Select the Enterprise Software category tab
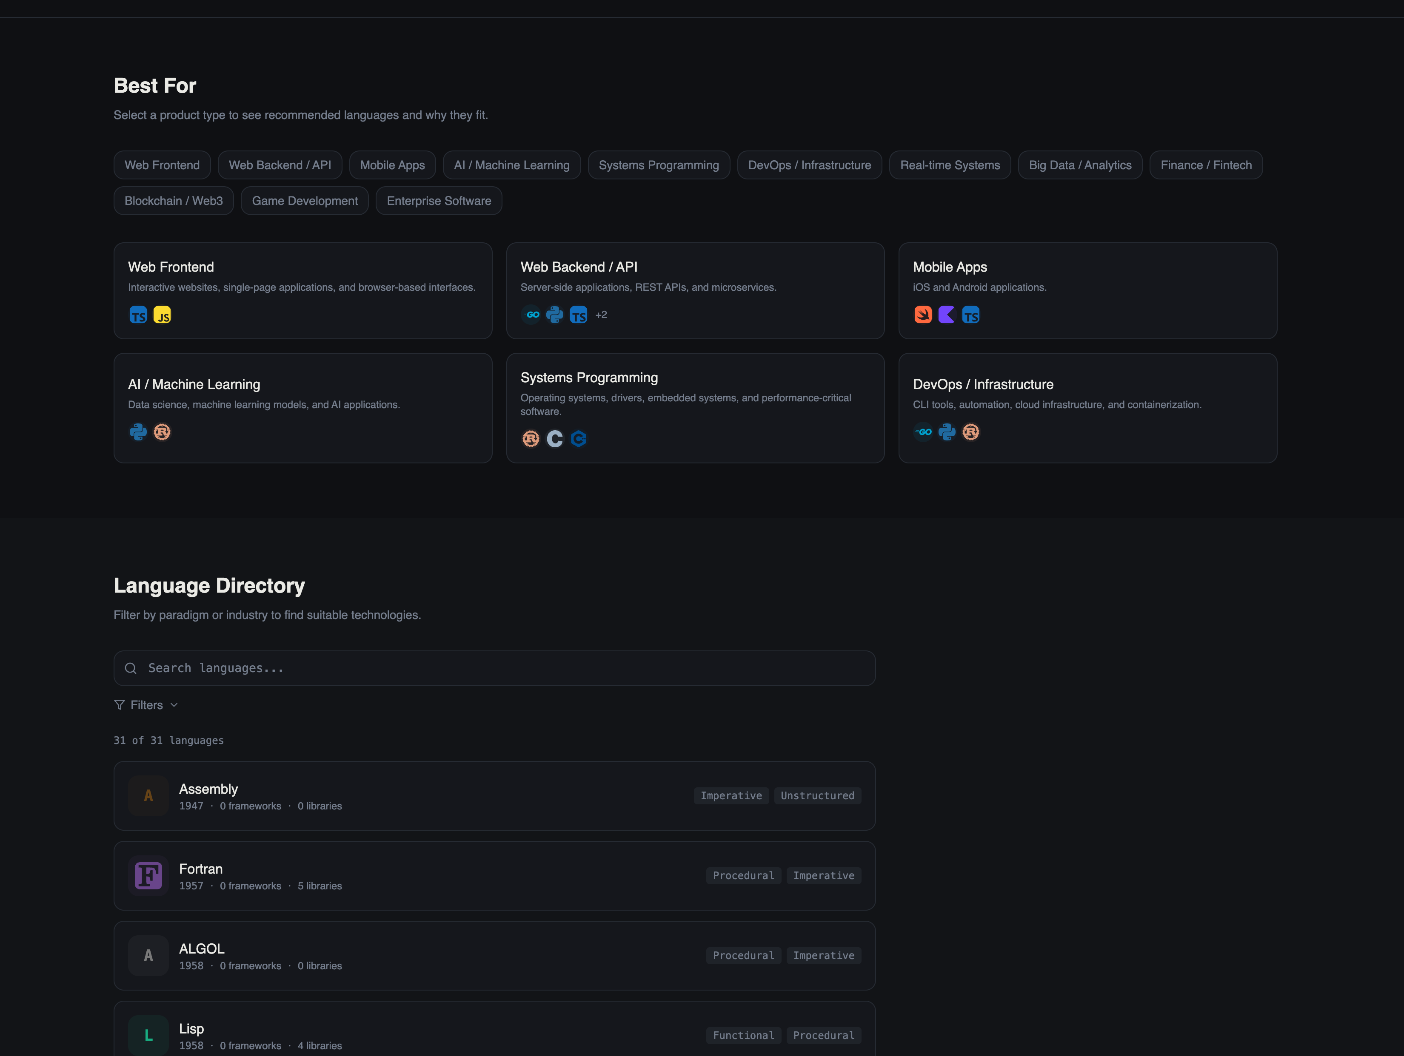The height and width of the screenshot is (1056, 1404). tap(439, 200)
